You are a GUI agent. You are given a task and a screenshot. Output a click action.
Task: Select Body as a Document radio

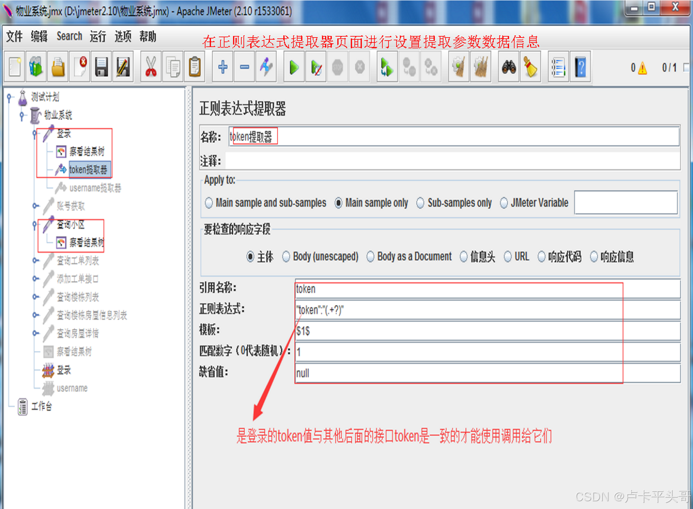point(370,257)
